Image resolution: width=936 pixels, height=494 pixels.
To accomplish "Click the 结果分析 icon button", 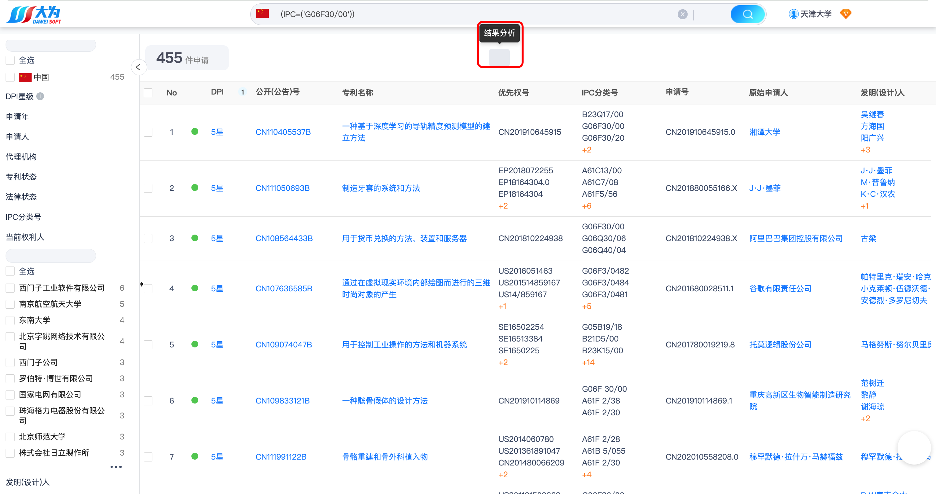I will click(x=499, y=57).
